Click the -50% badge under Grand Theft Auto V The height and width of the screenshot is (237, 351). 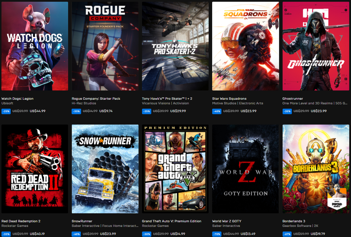pyautogui.click(x=147, y=234)
